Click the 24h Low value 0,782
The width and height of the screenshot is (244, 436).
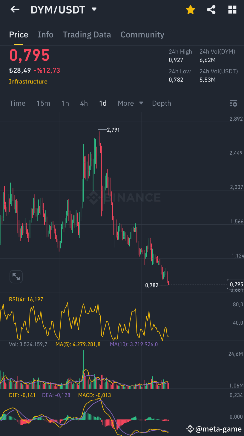tap(176, 80)
